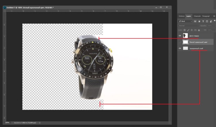Screen dimensions: 216x127
Task: Close the Untitled-7 document window
Action: (x=167, y=7)
